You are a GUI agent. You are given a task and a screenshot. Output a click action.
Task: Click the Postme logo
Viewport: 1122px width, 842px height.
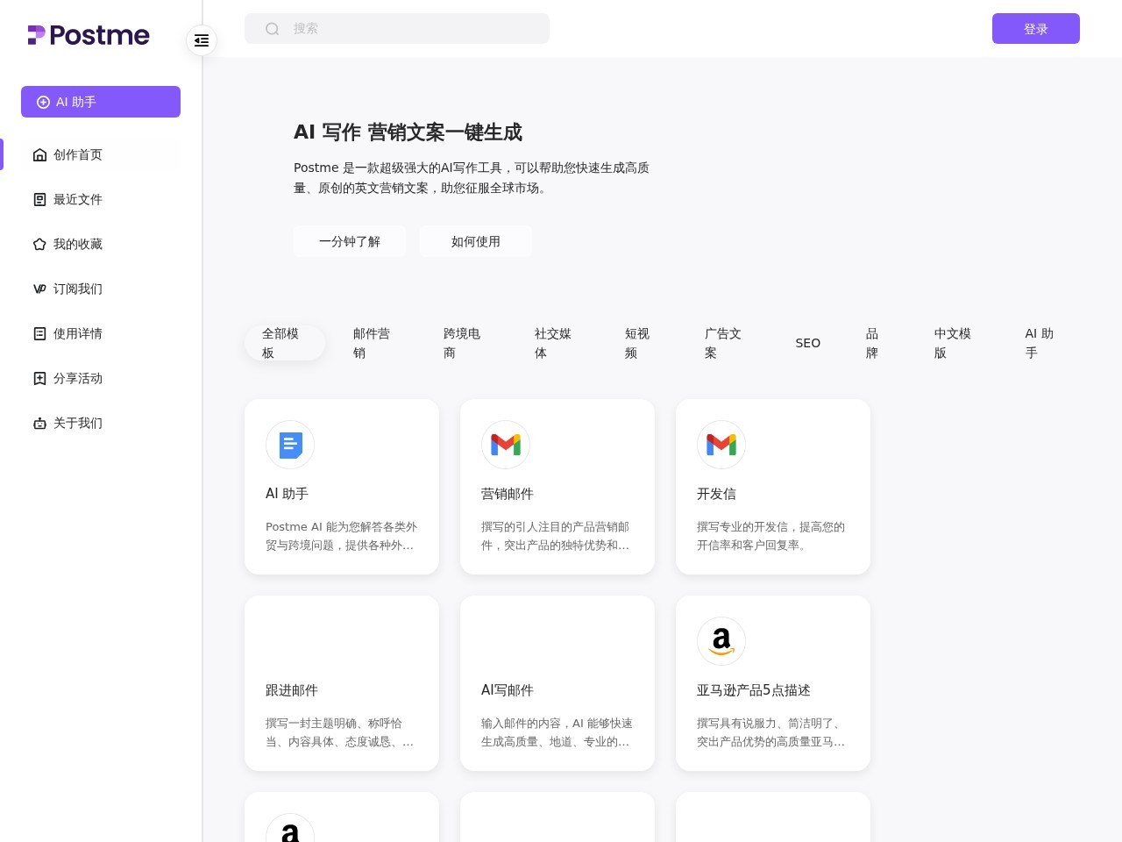tap(88, 35)
